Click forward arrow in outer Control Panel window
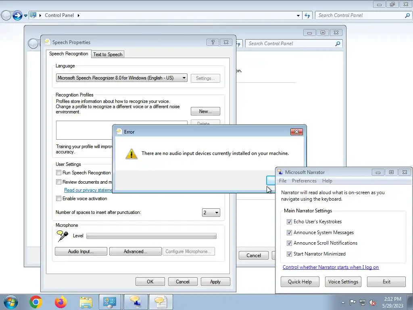Image resolution: width=413 pixels, height=310 pixels. pos(17,16)
